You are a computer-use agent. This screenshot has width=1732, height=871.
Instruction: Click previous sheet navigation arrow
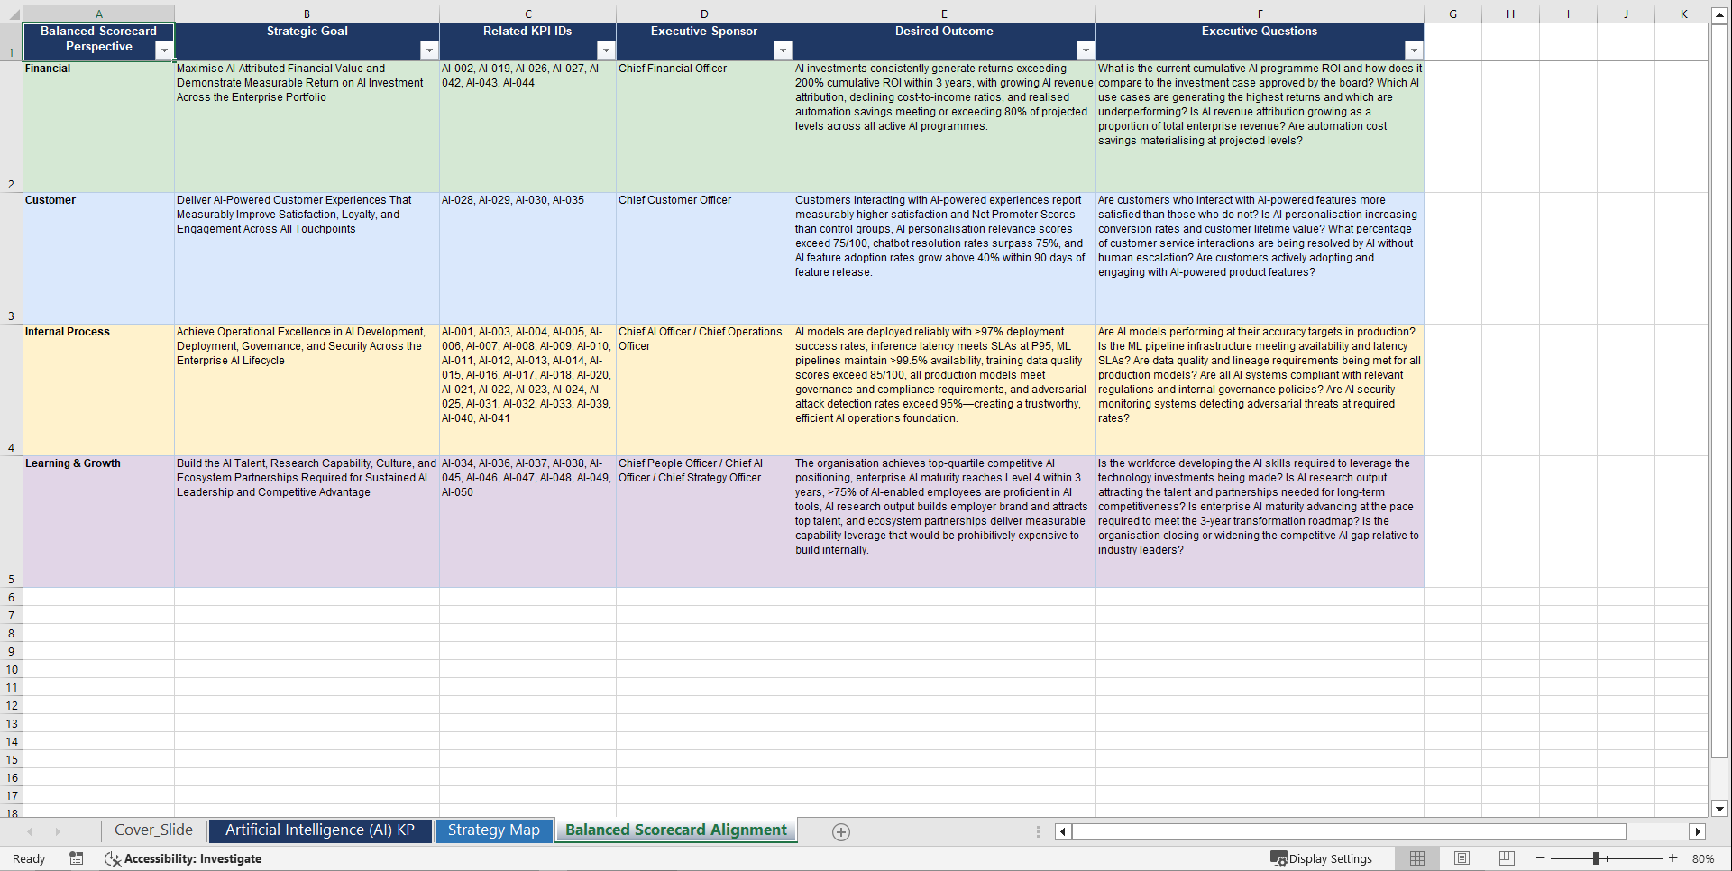tap(30, 831)
